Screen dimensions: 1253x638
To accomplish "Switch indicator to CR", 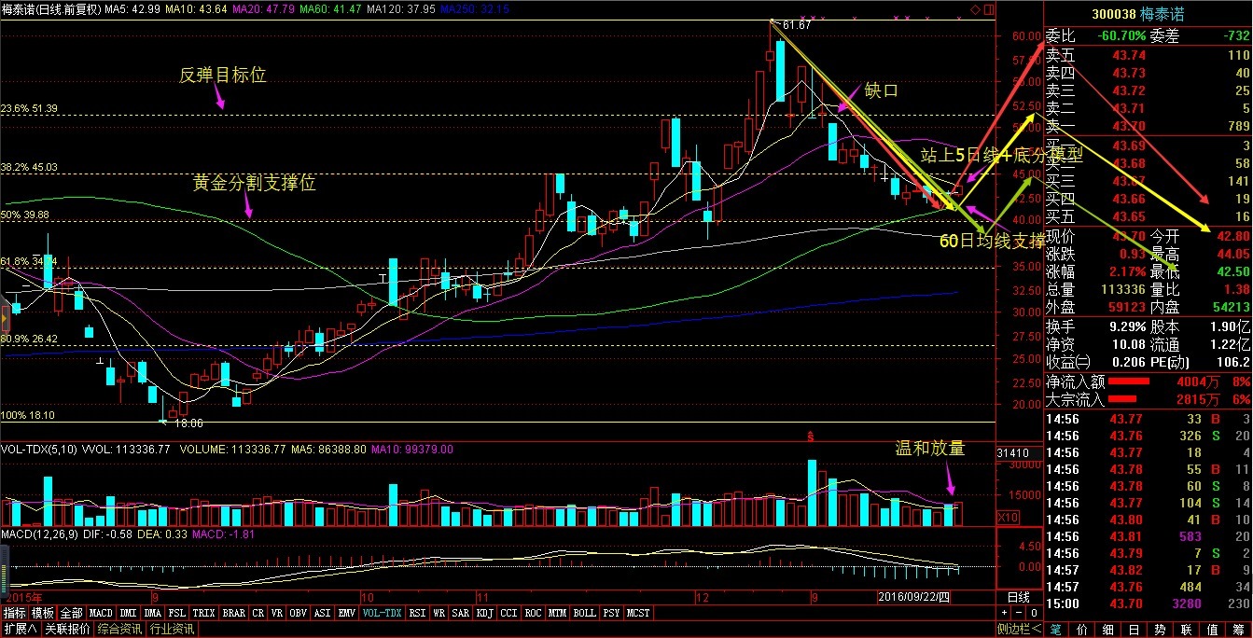I will pyautogui.click(x=259, y=613).
